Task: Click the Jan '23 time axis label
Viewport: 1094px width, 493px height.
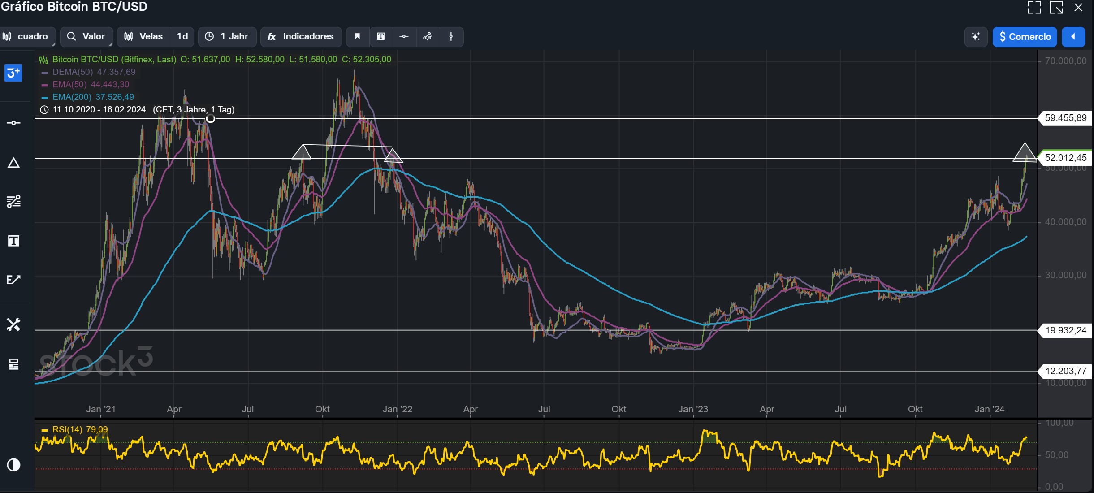Action: [x=693, y=409]
